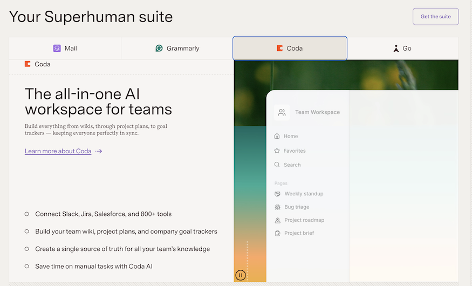This screenshot has width=472, height=286.
Task: Click the Project roadmap icon
Action: [x=278, y=220]
